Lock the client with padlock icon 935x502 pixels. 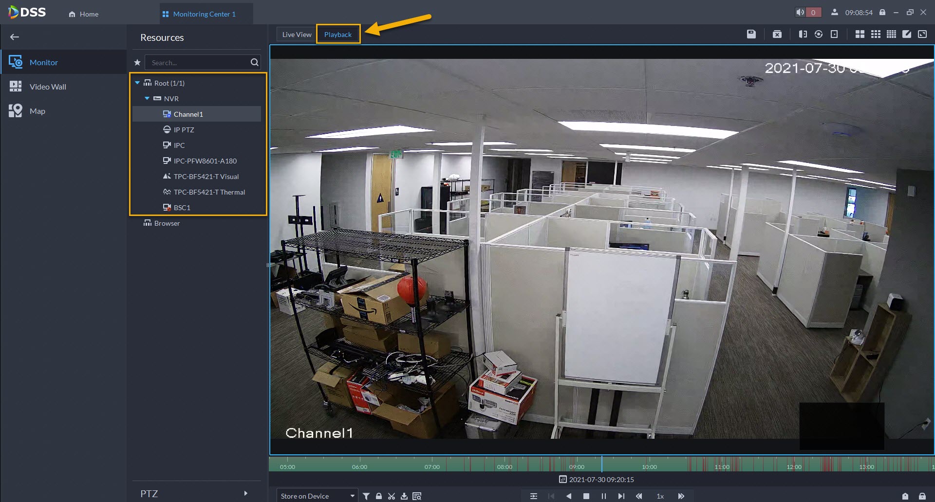882,12
